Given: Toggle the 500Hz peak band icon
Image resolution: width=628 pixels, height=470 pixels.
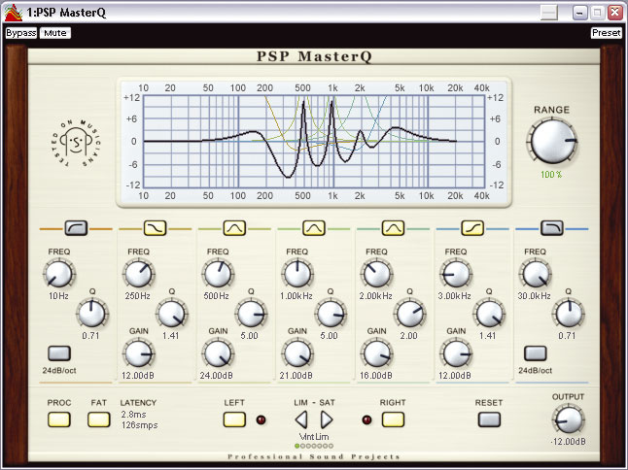Looking at the screenshot, I should click(x=234, y=228).
